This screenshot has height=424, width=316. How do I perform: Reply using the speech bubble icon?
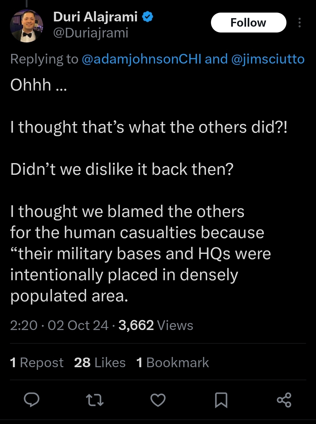[x=32, y=400]
